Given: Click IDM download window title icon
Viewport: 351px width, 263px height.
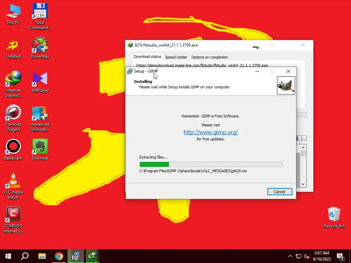Looking at the screenshot, I should [130, 45].
